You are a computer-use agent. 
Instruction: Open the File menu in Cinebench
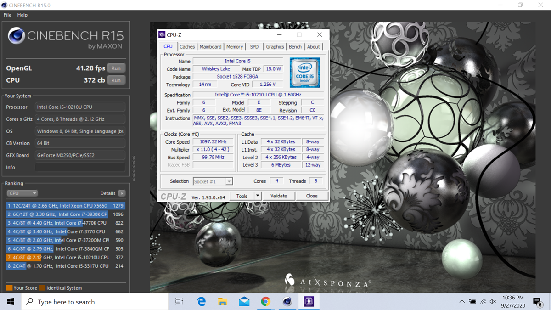click(x=7, y=15)
